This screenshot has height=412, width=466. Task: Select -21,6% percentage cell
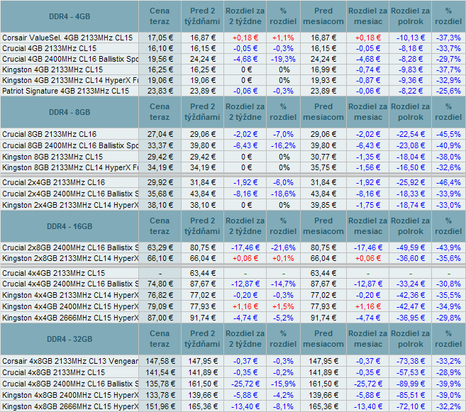tap(283, 247)
